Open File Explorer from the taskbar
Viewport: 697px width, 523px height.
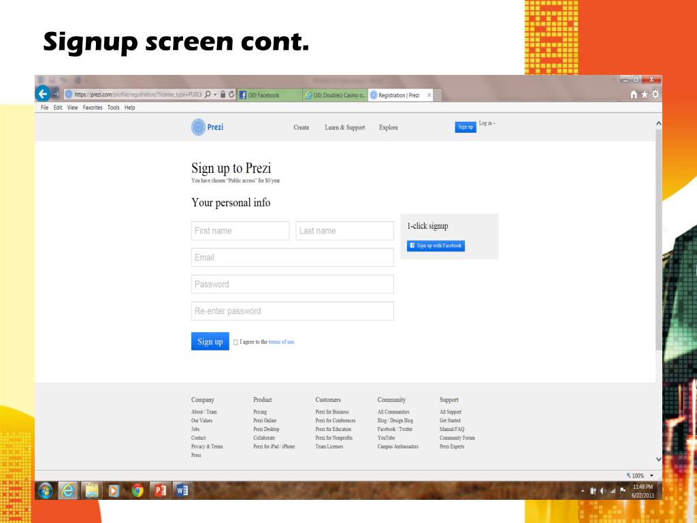[92, 490]
